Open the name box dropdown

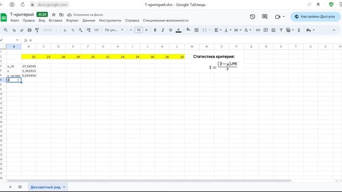tap(17, 40)
